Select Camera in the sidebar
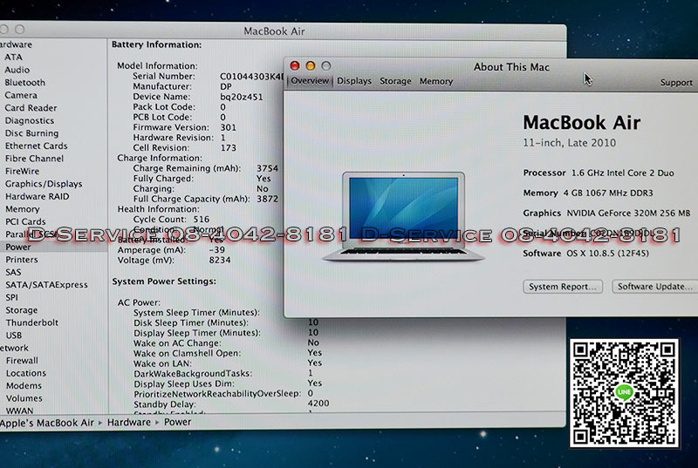Screen dimensions: 698x468 pos(21,95)
